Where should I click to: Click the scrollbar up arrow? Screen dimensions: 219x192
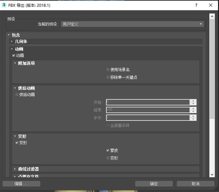click(212, 16)
